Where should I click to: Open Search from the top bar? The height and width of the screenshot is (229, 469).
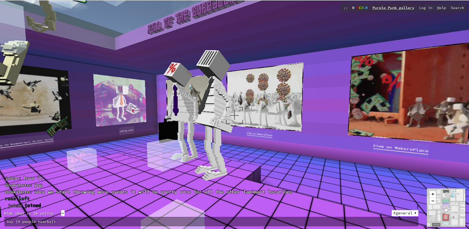(x=457, y=8)
